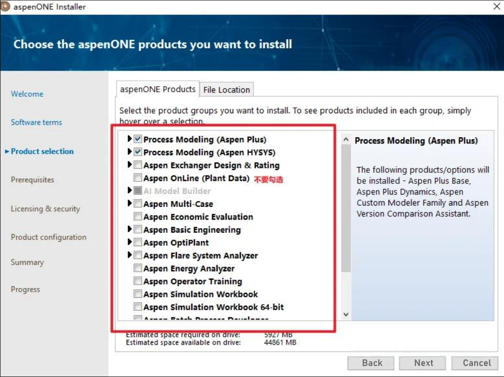The height and width of the screenshot is (377, 504).
Task: Check Aspen Flare System Analyzer checkbox
Action: pyautogui.click(x=138, y=255)
